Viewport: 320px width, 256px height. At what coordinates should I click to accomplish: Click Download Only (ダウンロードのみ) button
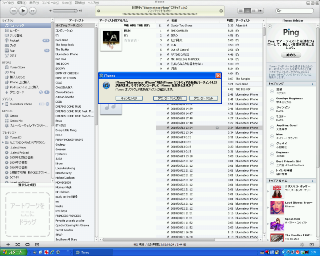pos(203,98)
